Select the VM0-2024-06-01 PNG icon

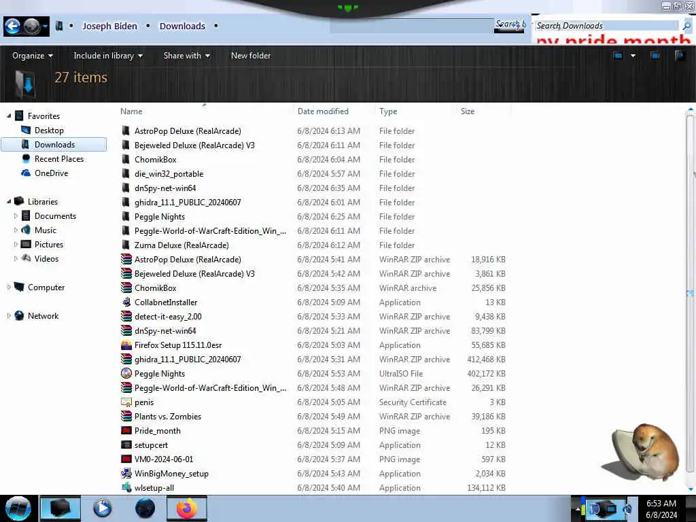[126, 459]
